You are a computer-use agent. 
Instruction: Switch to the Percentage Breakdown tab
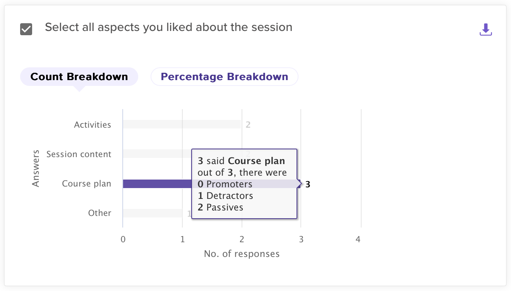224,77
